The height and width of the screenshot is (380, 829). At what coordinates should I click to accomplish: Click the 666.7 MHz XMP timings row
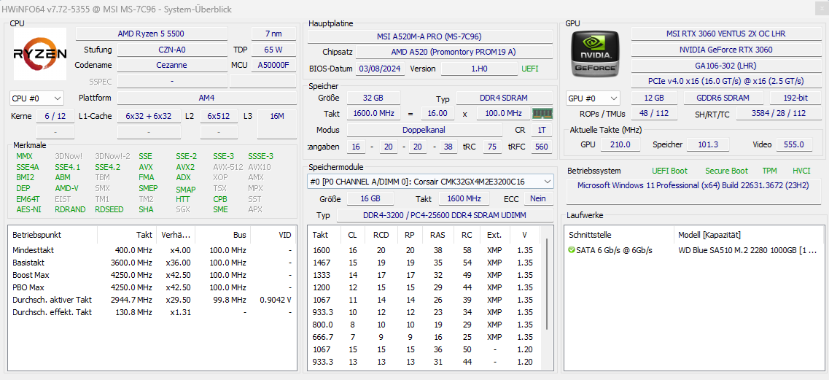click(x=425, y=337)
